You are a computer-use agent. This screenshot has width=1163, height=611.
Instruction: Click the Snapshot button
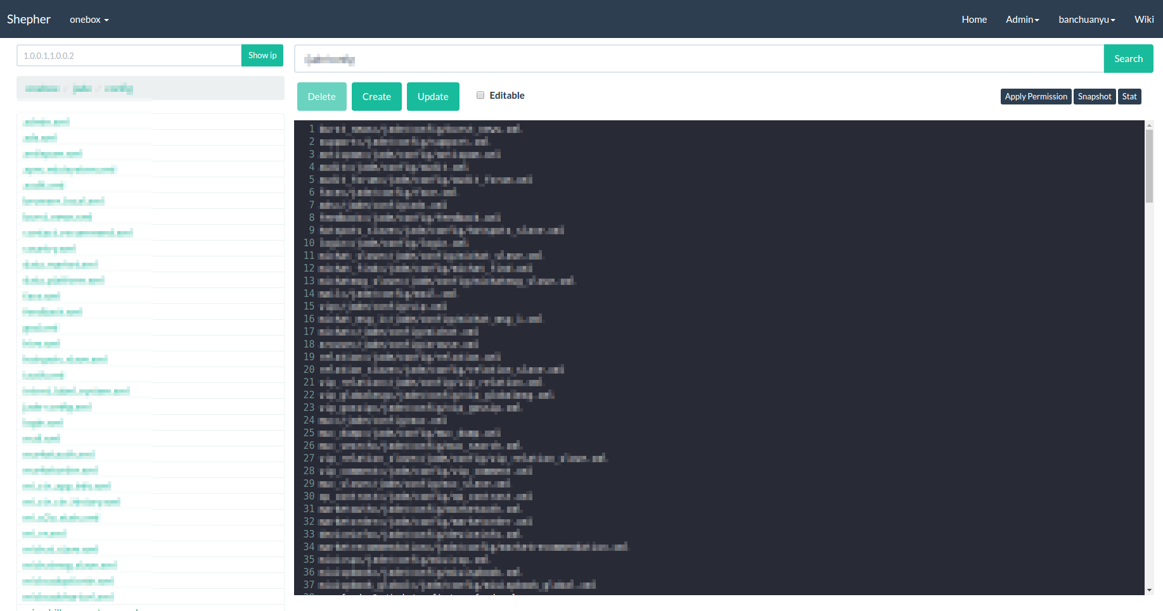click(x=1095, y=96)
